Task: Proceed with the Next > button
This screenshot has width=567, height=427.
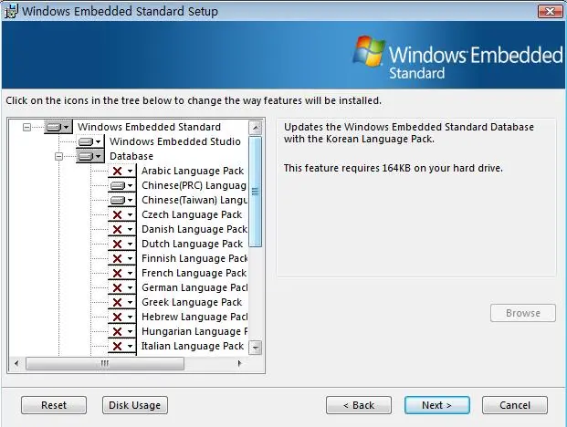Action: point(436,405)
